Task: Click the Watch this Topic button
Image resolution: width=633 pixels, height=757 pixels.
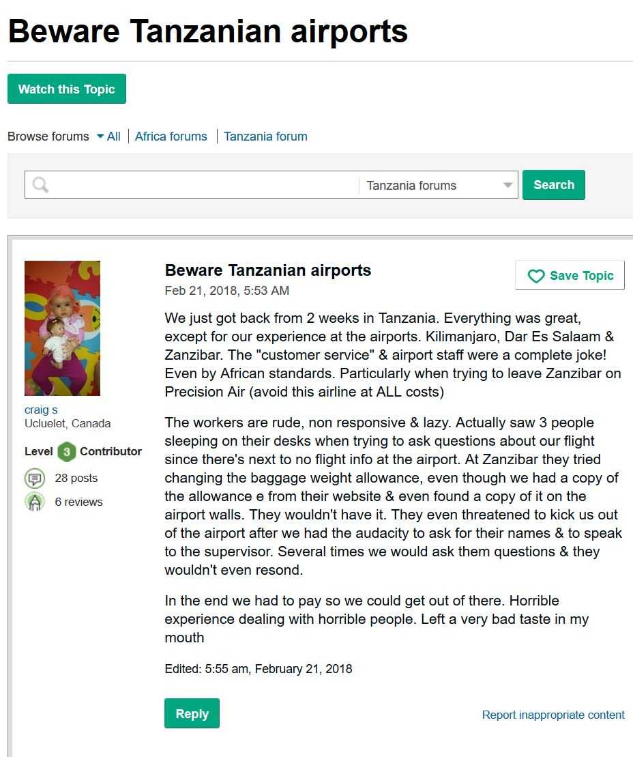Action: 67,89
